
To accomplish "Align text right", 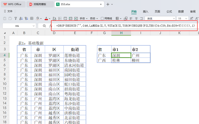I will pos(142,19).
